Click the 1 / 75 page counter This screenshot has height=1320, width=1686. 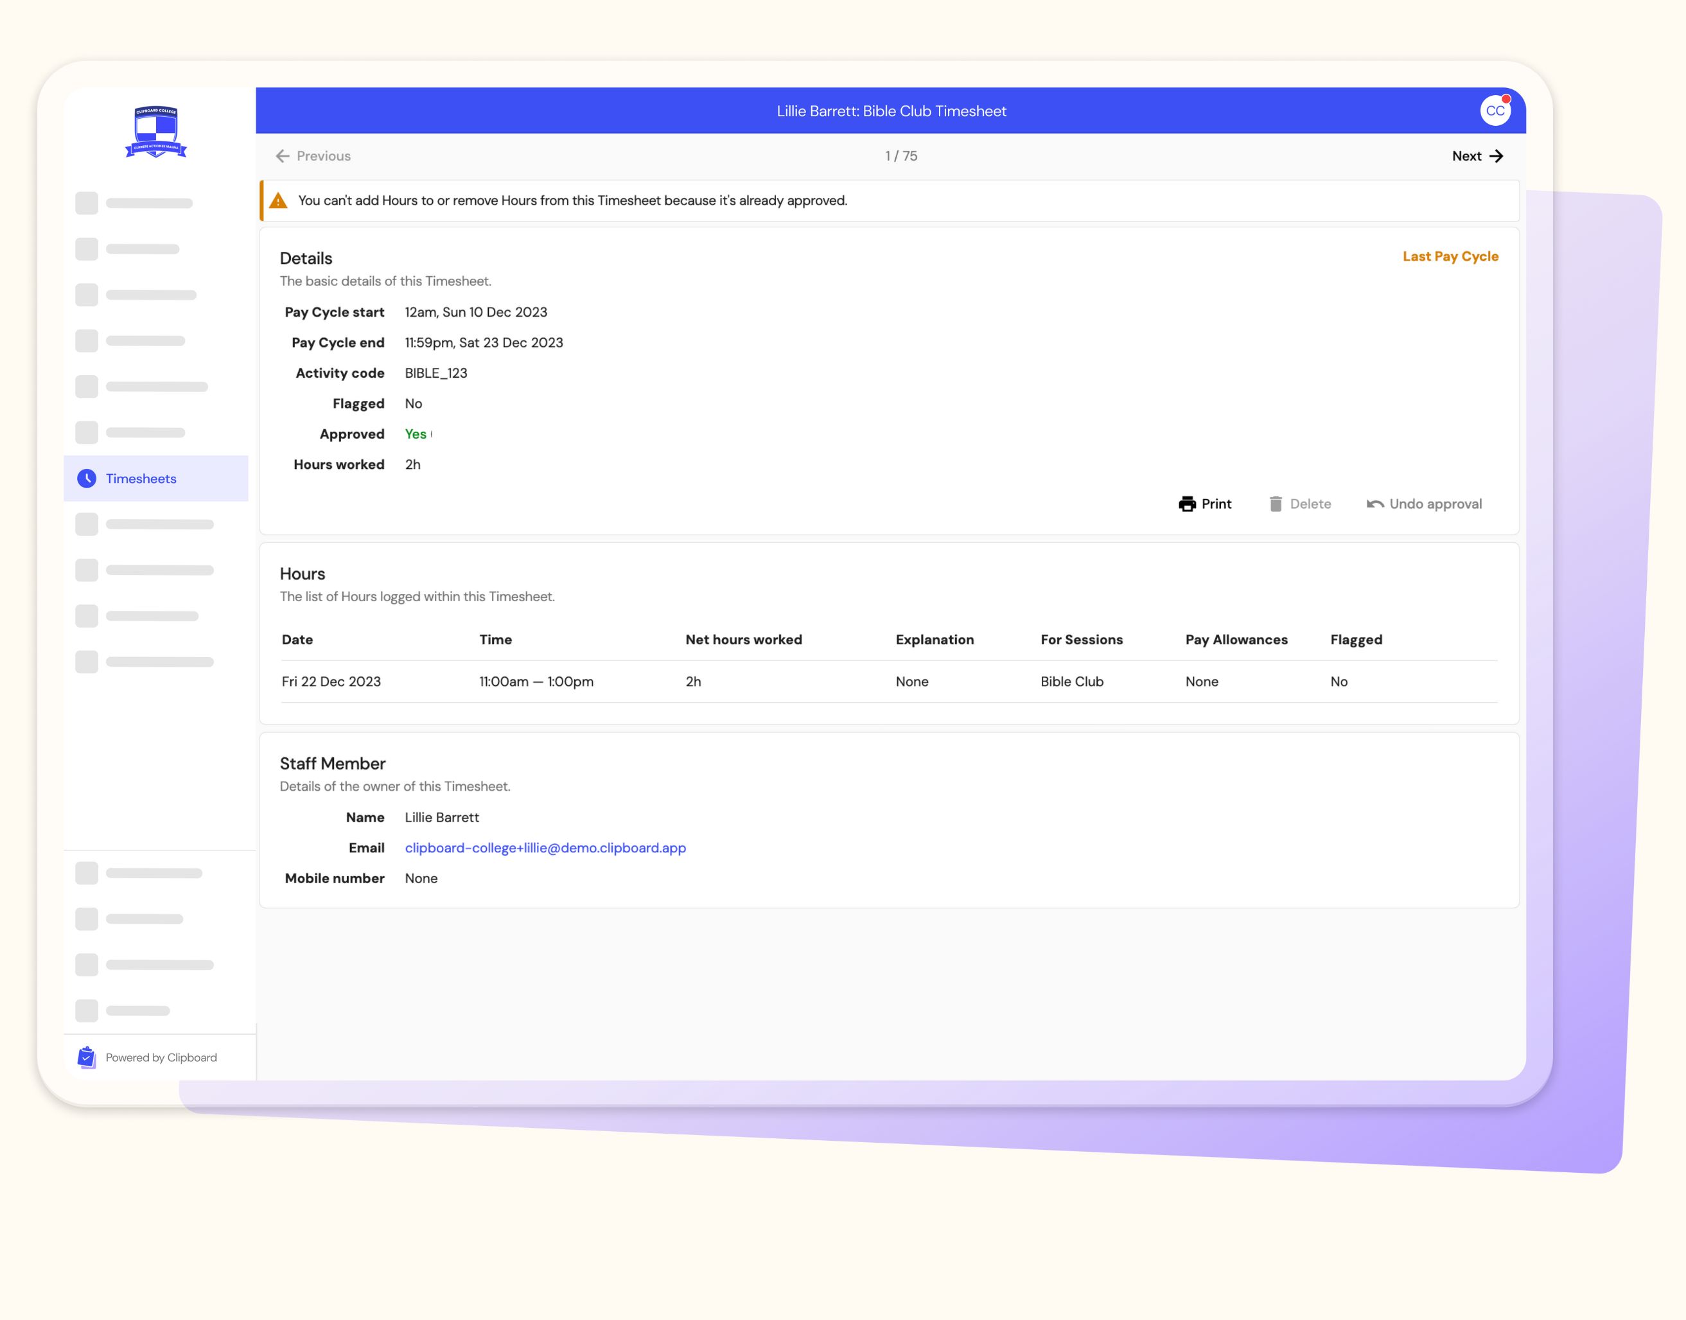pos(901,156)
